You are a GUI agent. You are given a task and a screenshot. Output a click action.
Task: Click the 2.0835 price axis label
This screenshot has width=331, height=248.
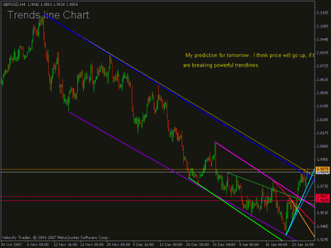323,53
